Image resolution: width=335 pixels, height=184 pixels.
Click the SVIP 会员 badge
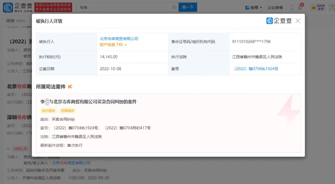tap(318, 7)
